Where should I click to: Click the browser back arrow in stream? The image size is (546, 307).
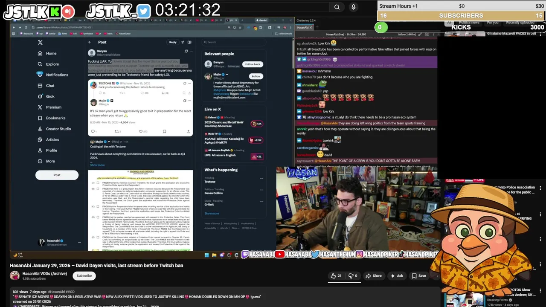point(14,27)
